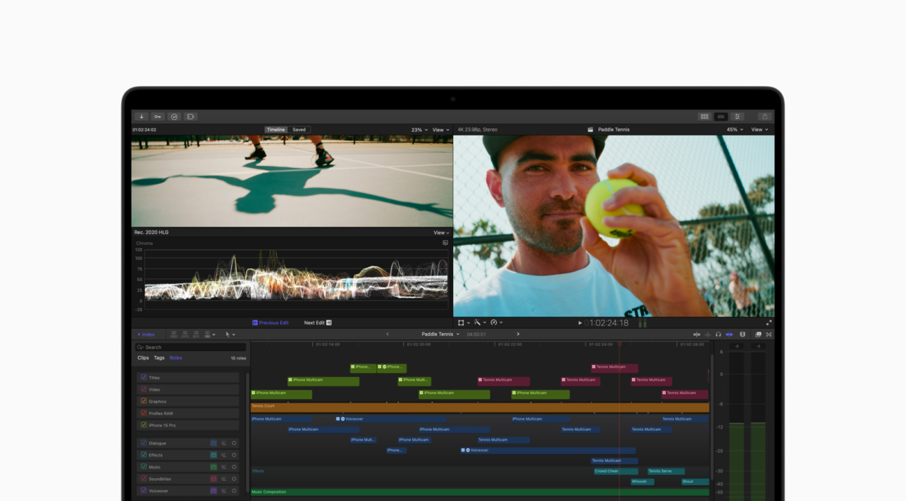Switch to the Tags tab
This screenshot has width=906, height=501.
tap(158, 357)
